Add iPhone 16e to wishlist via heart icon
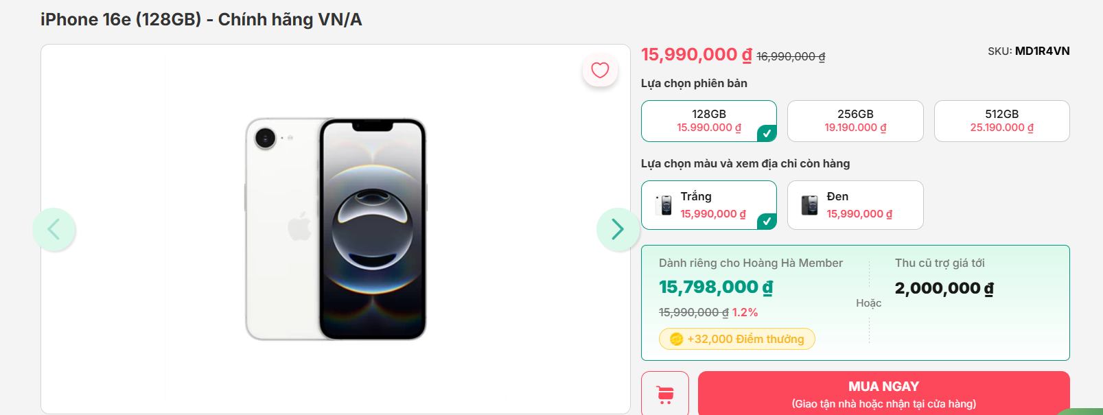Image resolution: width=1103 pixels, height=415 pixels. [600, 69]
